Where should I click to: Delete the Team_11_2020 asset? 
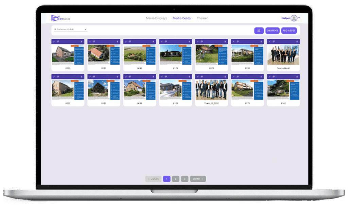tap(225, 76)
